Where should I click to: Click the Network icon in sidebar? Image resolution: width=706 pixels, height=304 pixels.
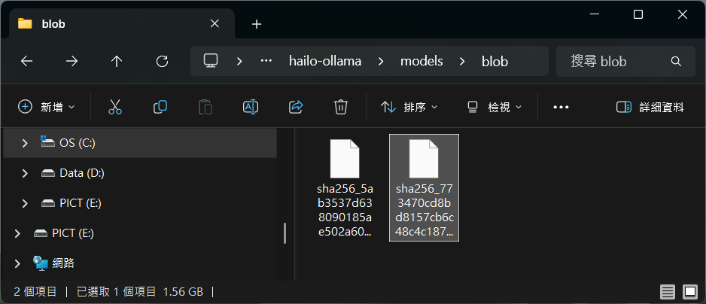pyautogui.click(x=41, y=263)
